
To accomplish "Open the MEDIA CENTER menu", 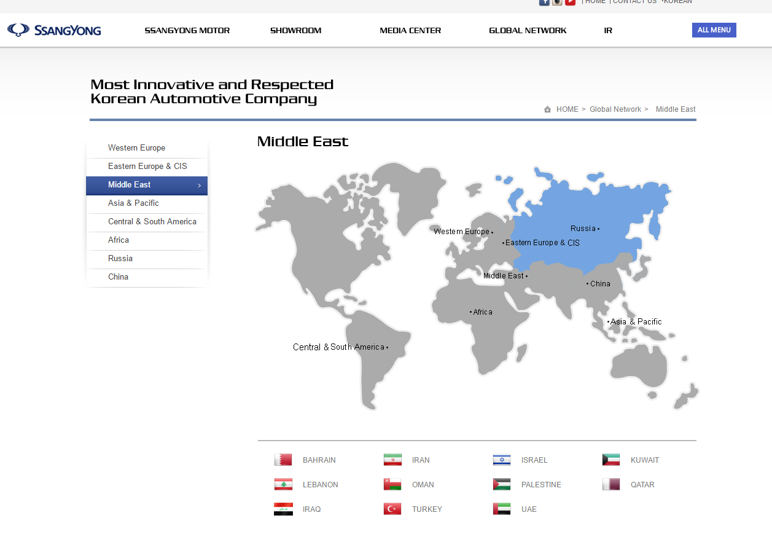I will click(410, 31).
